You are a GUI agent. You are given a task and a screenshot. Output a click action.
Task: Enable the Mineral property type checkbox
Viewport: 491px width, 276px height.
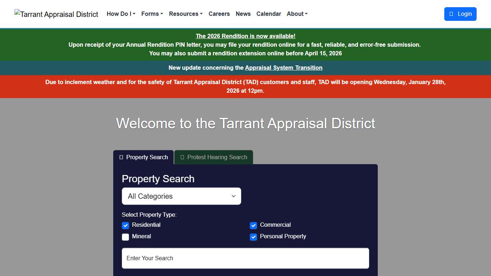(125, 237)
